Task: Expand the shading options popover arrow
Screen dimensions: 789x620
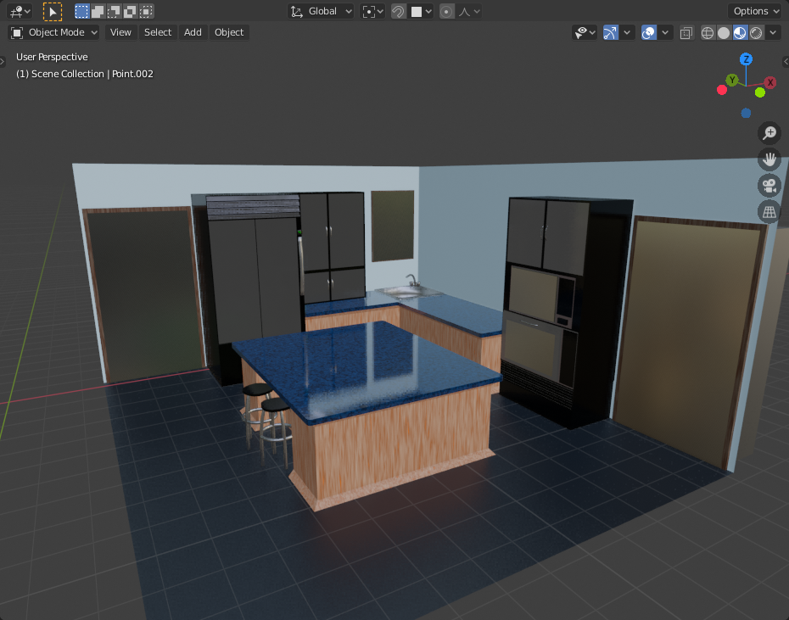Action: click(x=773, y=33)
